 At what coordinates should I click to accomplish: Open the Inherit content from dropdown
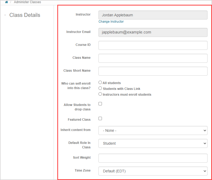pyautogui.click(x=153, y=130)
